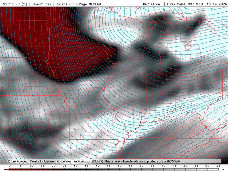The image size is (228, 171).
Task: Click the "60" colorbar tick label
Action: tap(141, 166)
